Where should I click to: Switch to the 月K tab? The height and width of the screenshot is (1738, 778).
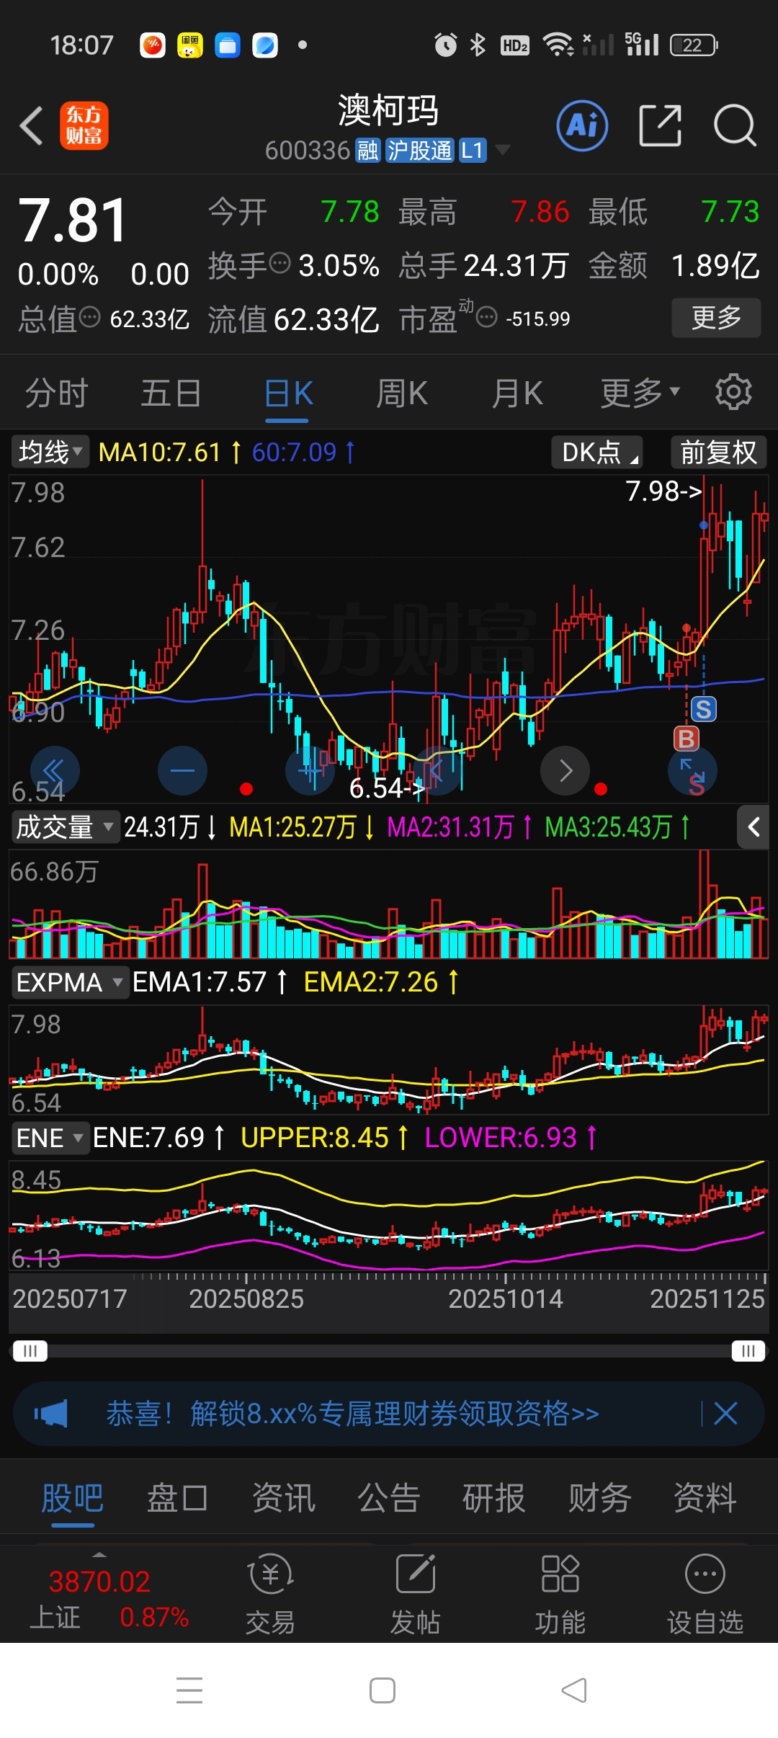tap(517, 393)
